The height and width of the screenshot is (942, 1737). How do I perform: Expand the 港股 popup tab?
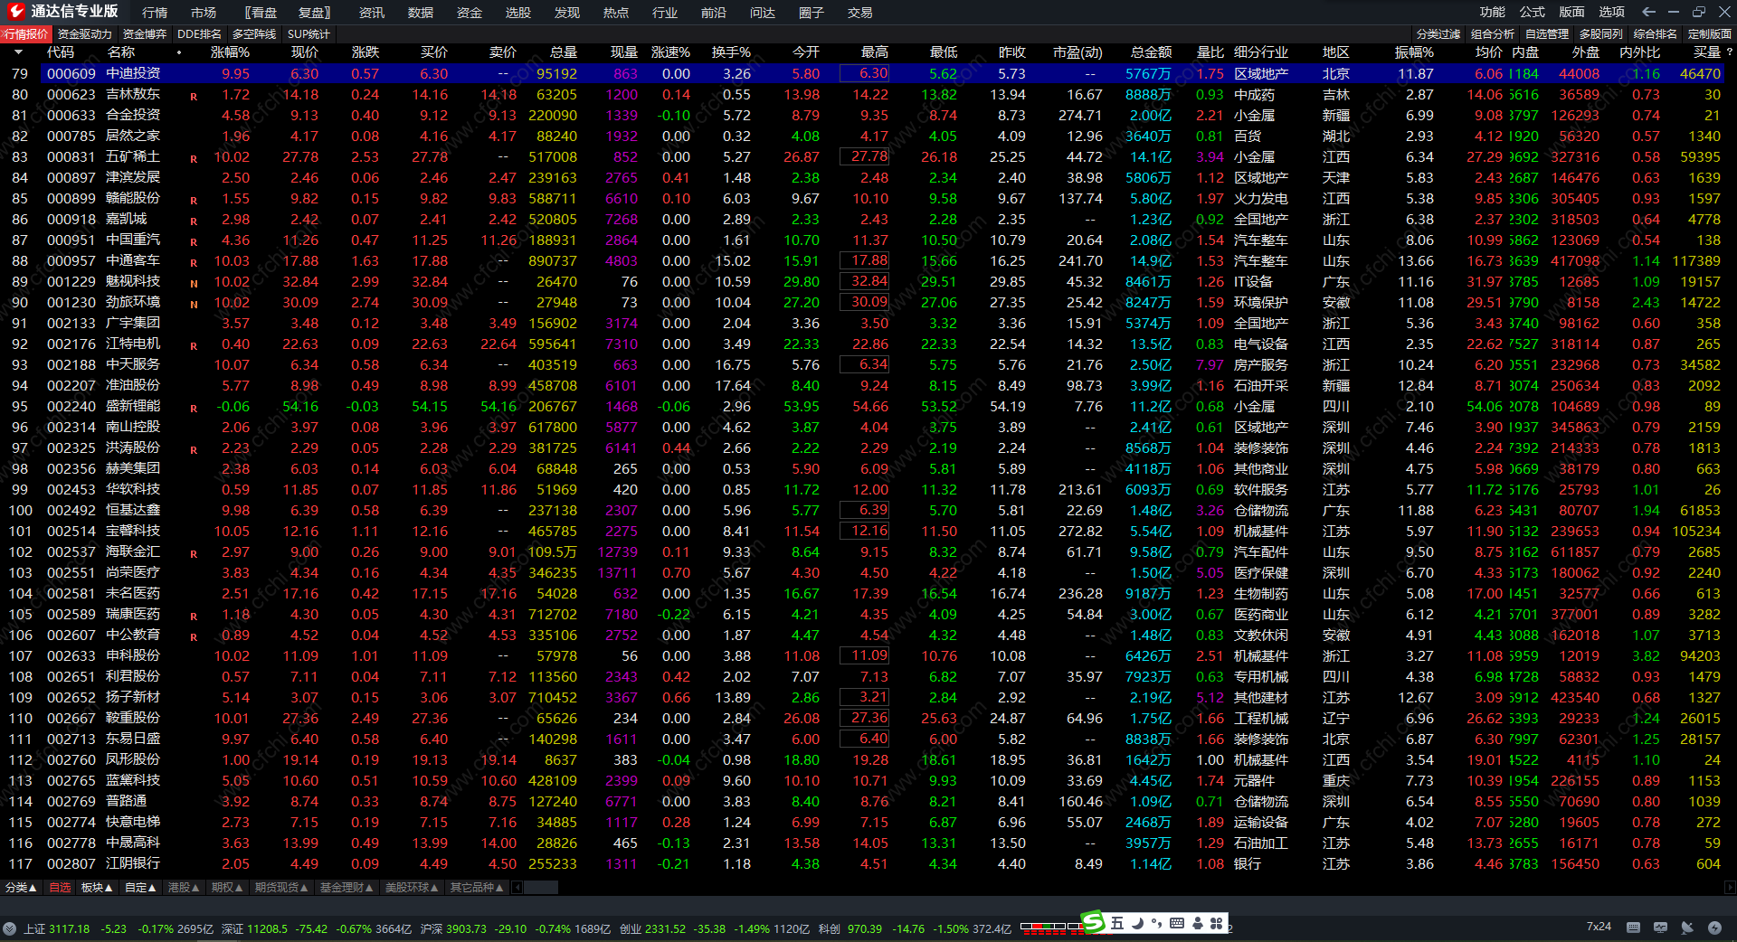click(184, 888)
